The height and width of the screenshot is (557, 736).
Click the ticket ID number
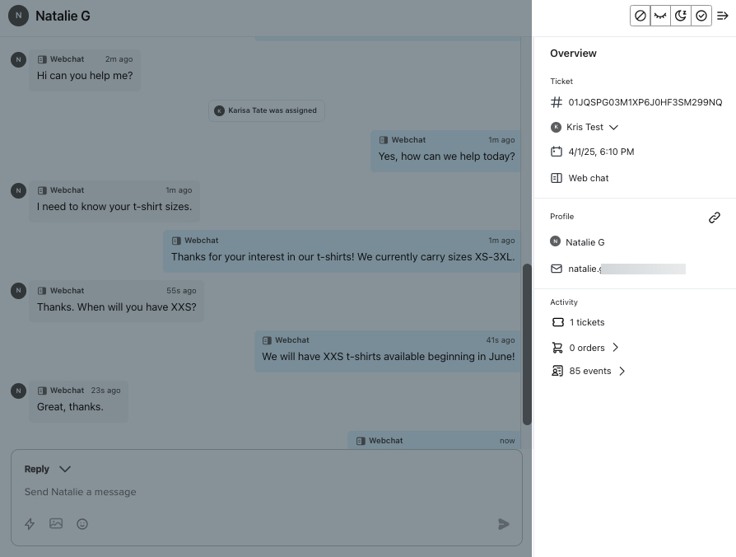(645, 102)
